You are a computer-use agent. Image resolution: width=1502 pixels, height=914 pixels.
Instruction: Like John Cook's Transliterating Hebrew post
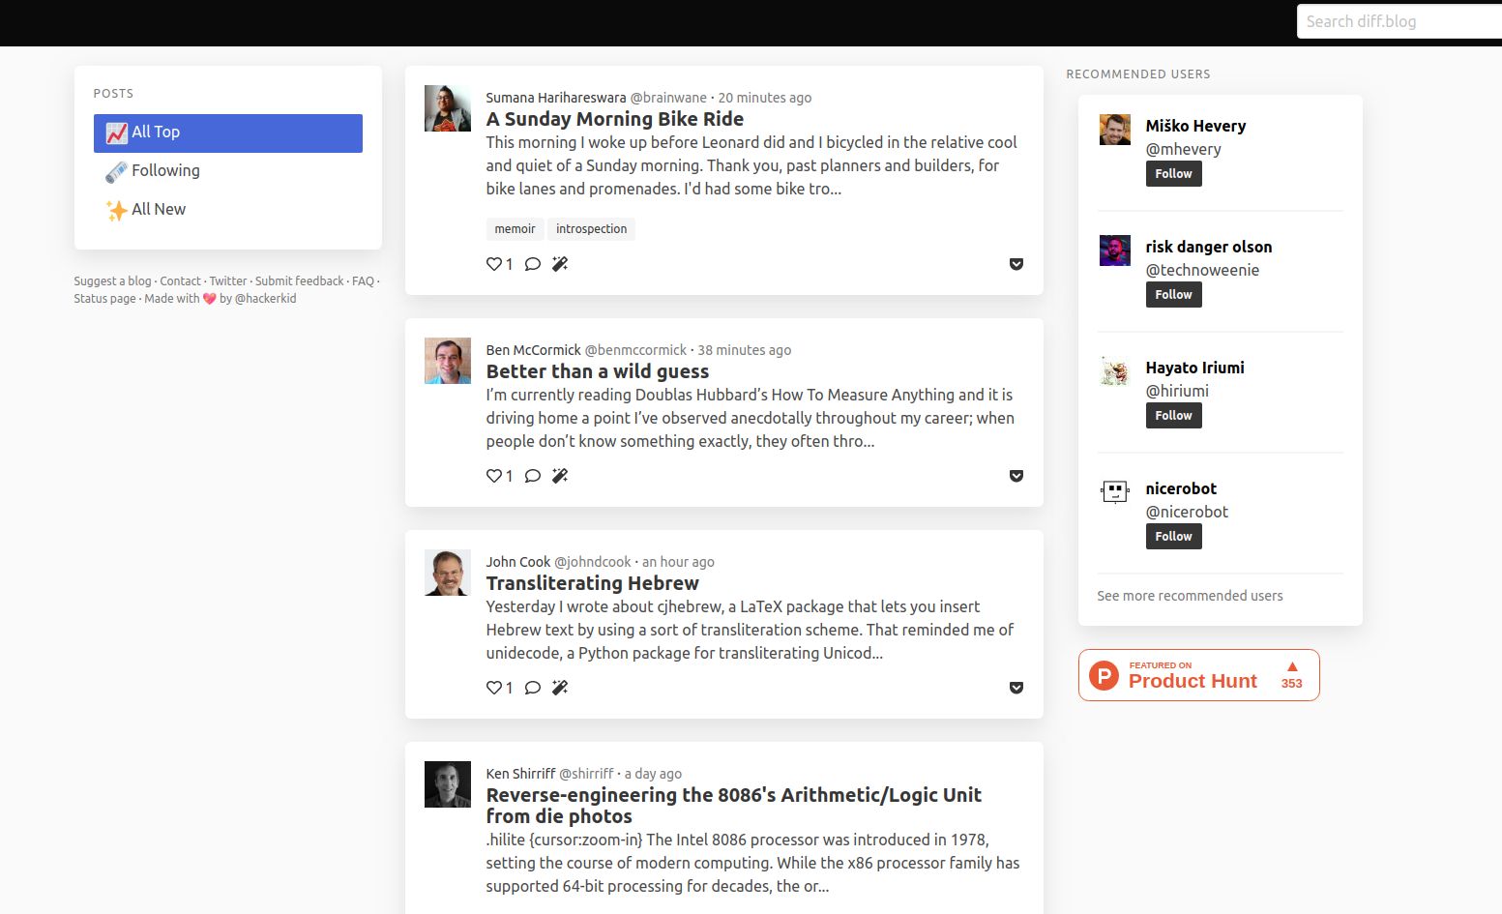click(x=492, y=687)
